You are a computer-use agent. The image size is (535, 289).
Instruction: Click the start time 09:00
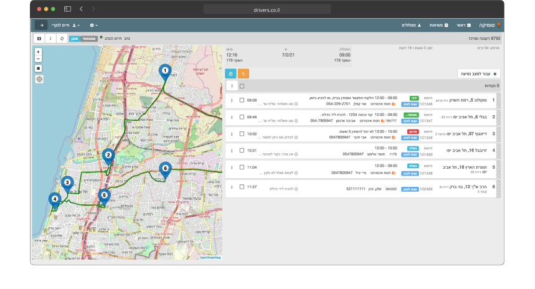344,55
